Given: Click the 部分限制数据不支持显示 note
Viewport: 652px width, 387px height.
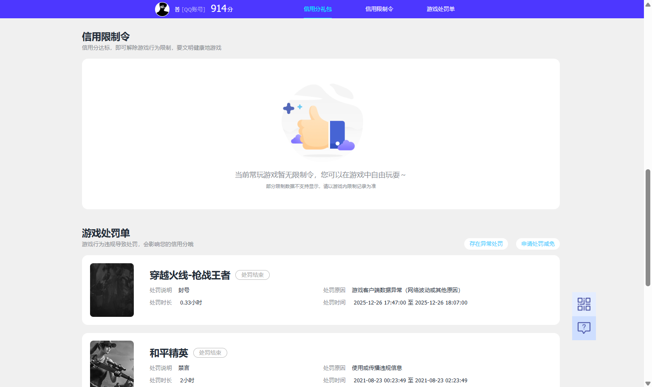Looking at the screenshot, I should pos(321,186).
